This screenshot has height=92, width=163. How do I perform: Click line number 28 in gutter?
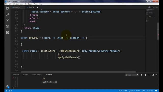(16, 51)
